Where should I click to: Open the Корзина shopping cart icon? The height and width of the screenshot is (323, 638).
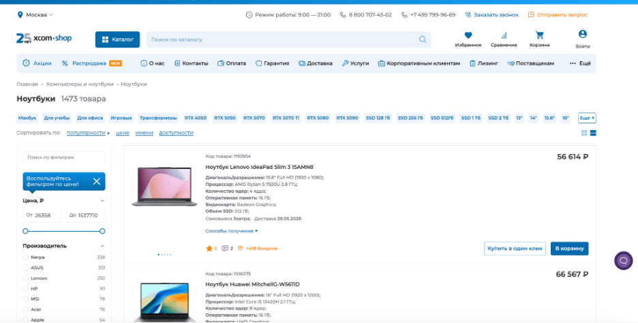click(540, 35)
